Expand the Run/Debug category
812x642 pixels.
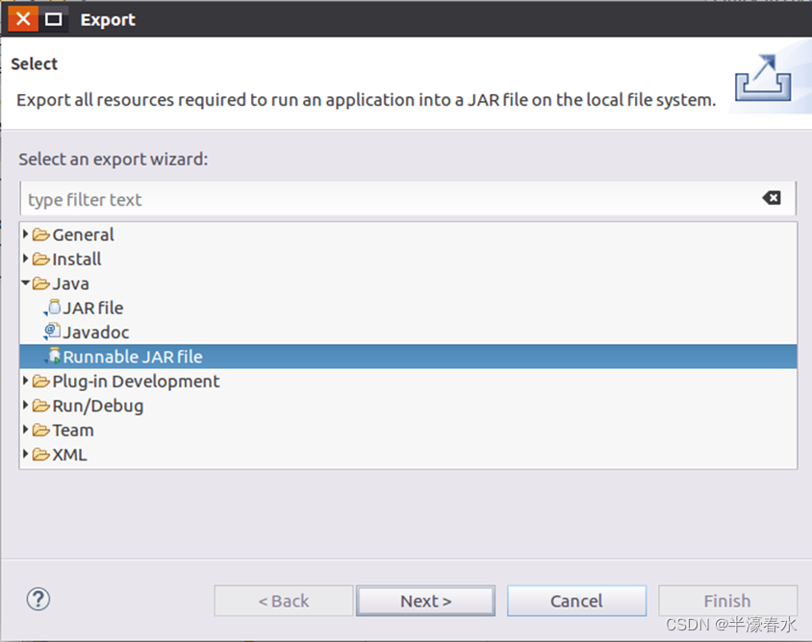[26, 406]
